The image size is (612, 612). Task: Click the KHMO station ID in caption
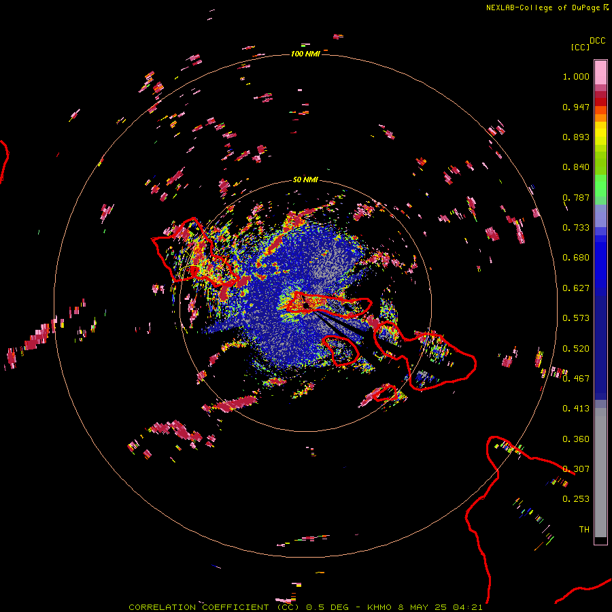[379, 607]
